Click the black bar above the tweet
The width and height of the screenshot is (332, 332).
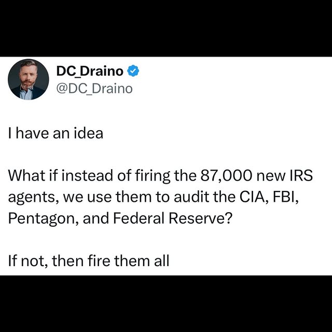(x=166, y=28)
